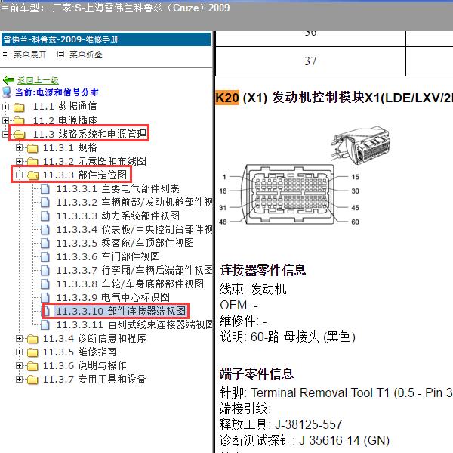The height and width of the screenshot is (453, 453).
Task: Click the open folder icon of 11.3
Action: [x=20, y=135]
